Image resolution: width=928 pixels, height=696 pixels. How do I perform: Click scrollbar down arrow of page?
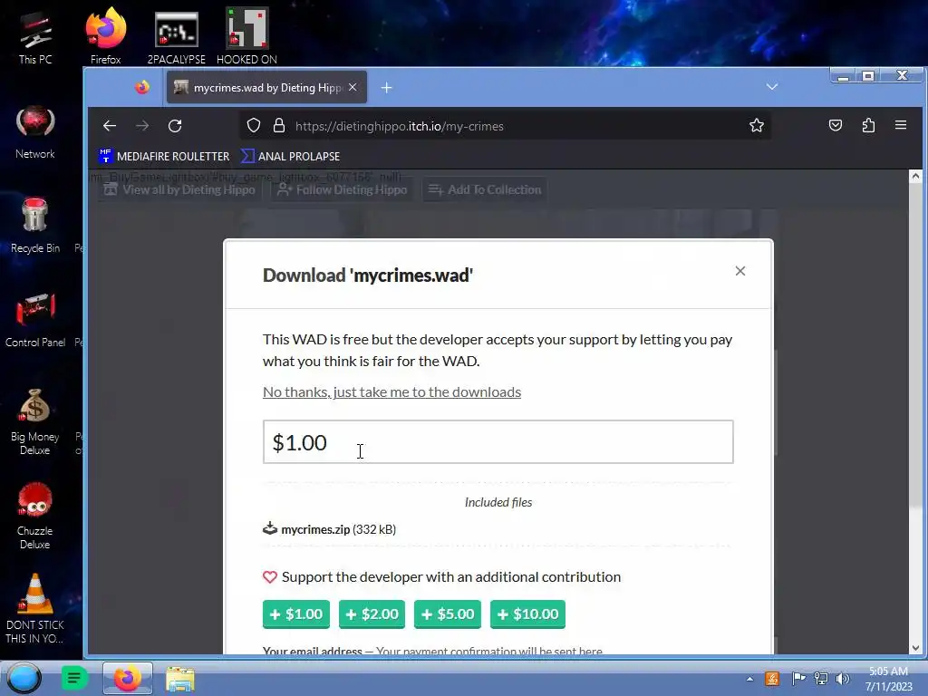[915, 647]
